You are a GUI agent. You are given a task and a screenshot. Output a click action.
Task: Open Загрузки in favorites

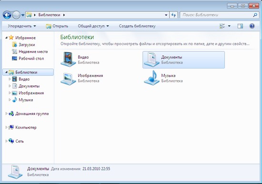pos(27,45)
